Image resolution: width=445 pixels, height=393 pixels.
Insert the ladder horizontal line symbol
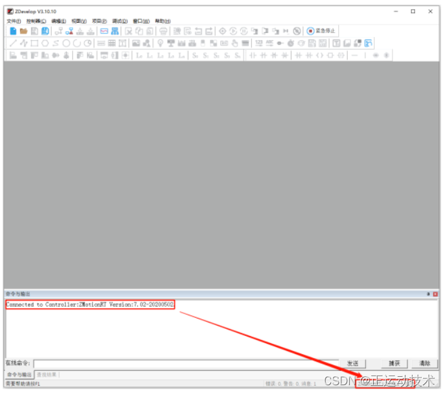coord(354,55)
